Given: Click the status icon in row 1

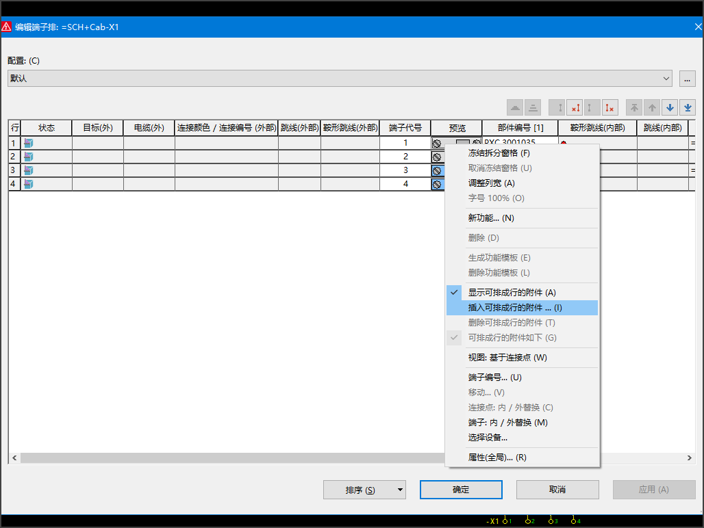Looking at the screenshot, I should pyautogui.click(x=29, y=143).
